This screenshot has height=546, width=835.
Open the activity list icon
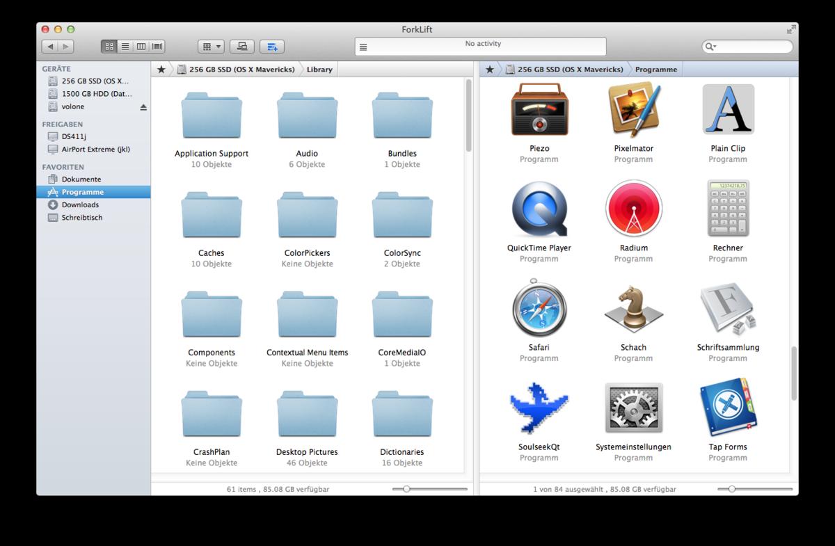click(x=363, y=47)
